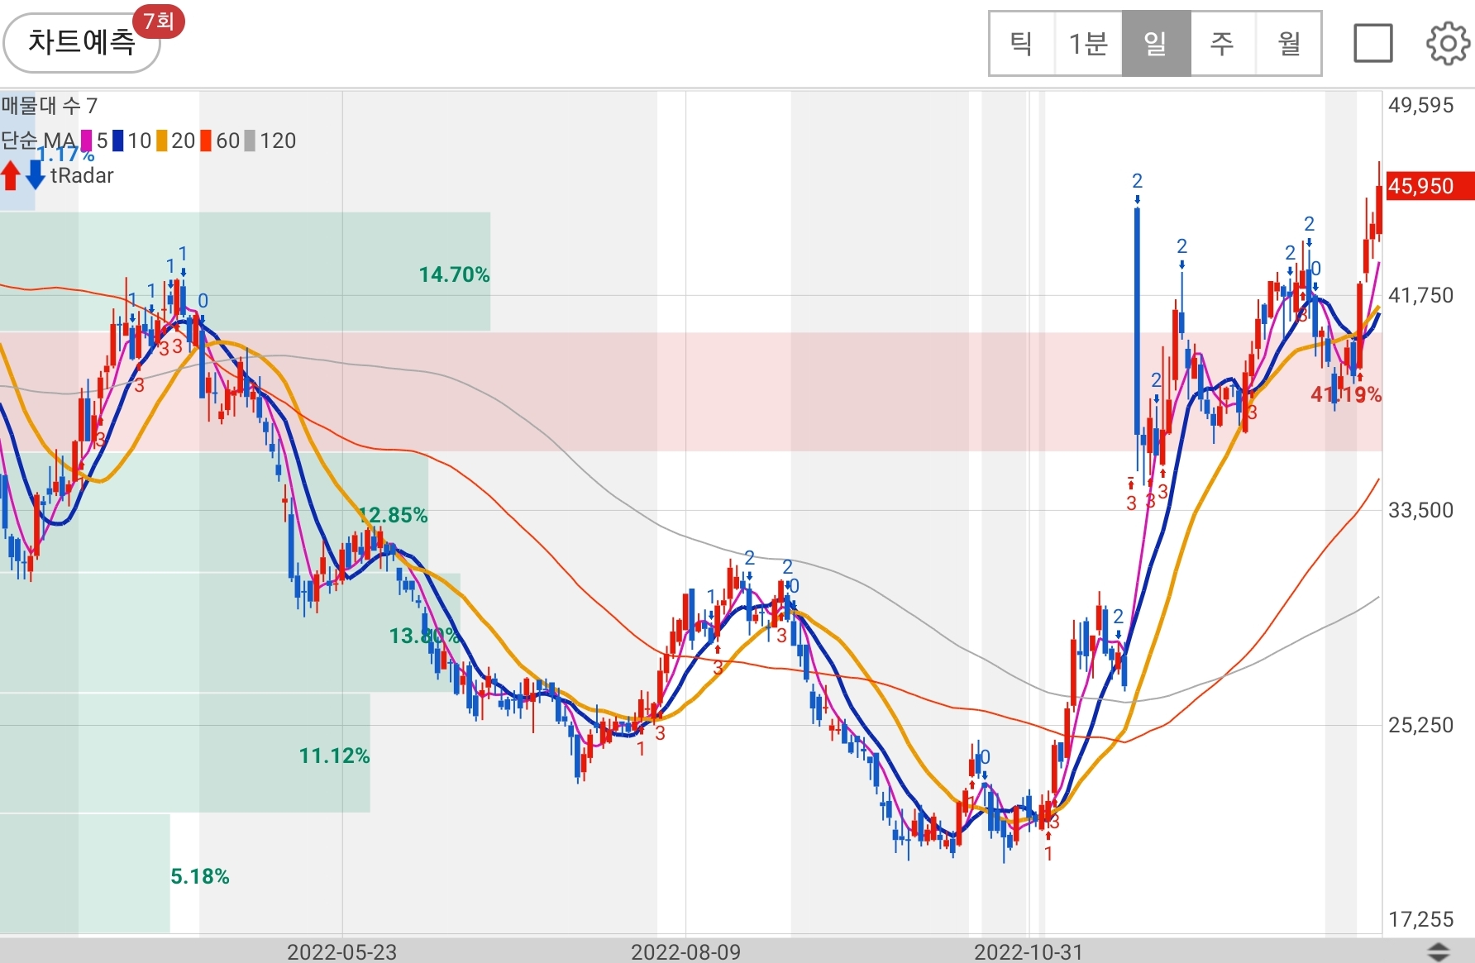Switch to the 틱 tick chart tab
This screenshot has height=963, width=1475.
[1022, 44]
